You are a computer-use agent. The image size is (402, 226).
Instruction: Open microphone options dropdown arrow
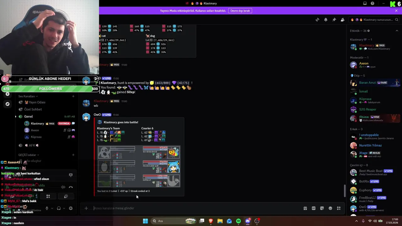[52, 208]
